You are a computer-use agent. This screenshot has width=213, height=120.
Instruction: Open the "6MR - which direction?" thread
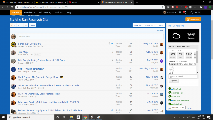(31, 69)
